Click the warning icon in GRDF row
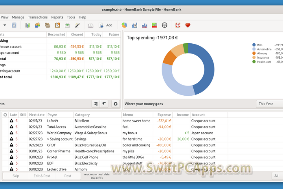 [11, 145]
